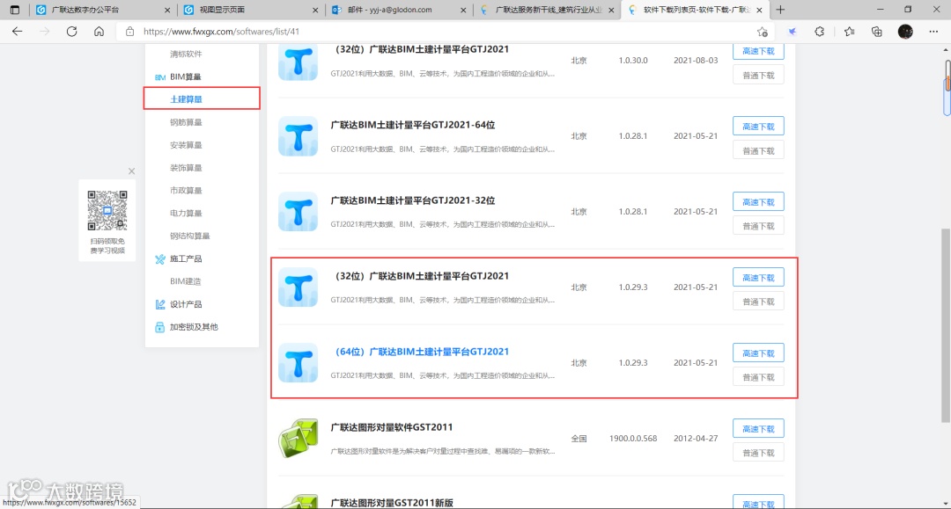The width and height of the screenshot is (951, 509).
Task: Open 广联达BIM土建计量平台GTJ2021-32位 title link
Action: point(412,200)
